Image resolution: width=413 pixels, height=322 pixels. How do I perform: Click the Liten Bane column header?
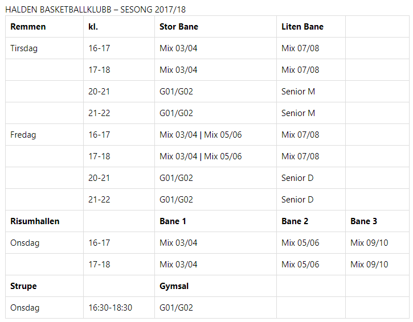pos(302,27)
